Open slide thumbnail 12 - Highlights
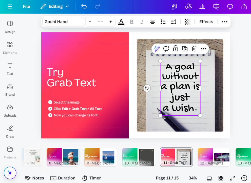Viewport: 251px width, 183px height. [214, 157]
